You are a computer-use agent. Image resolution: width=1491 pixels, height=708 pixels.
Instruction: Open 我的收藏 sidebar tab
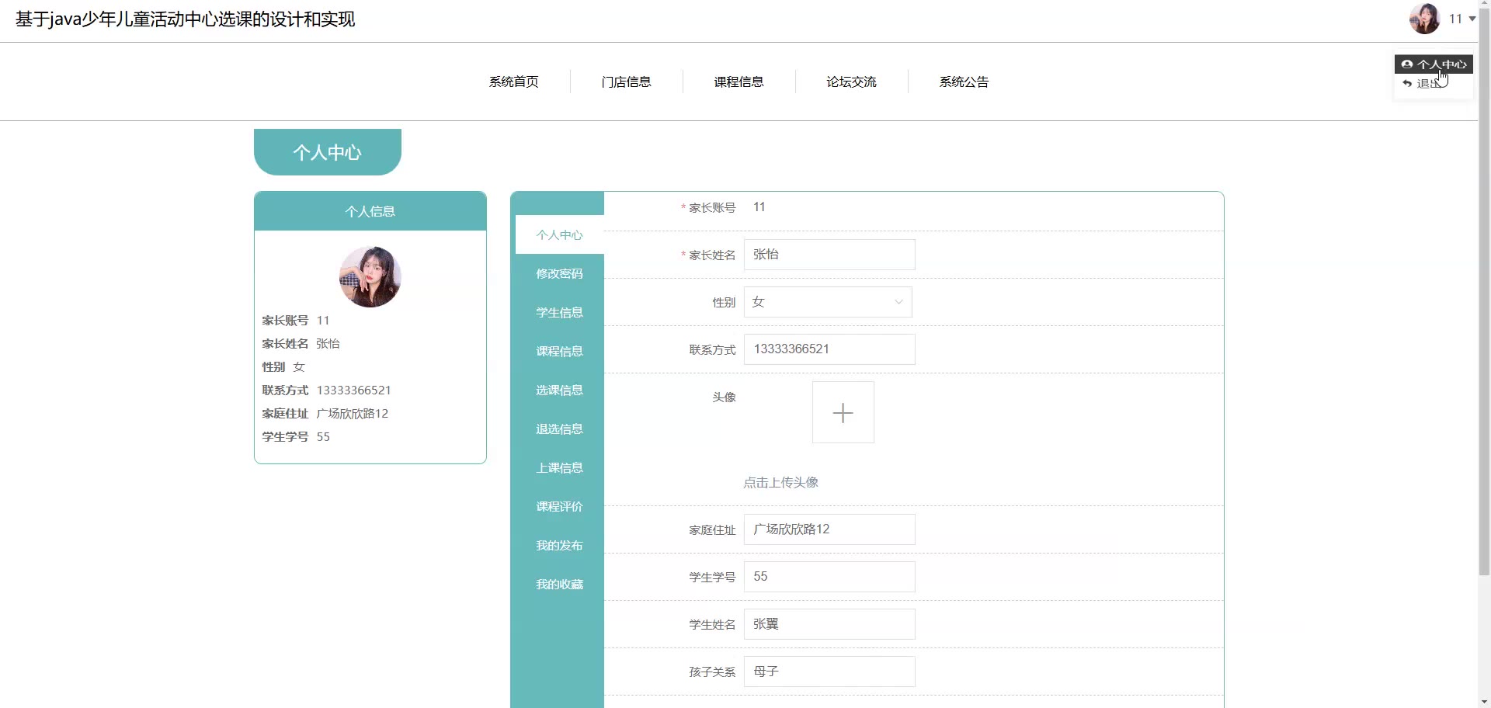tap(559, 585)
